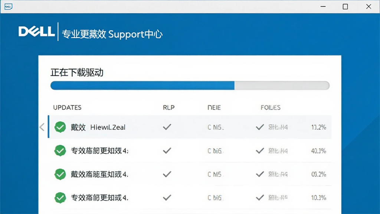This screenshot has height=214, width=380.
Task: Click FOILES checkmark in the 09.2% row
Action: coord(260,174)
